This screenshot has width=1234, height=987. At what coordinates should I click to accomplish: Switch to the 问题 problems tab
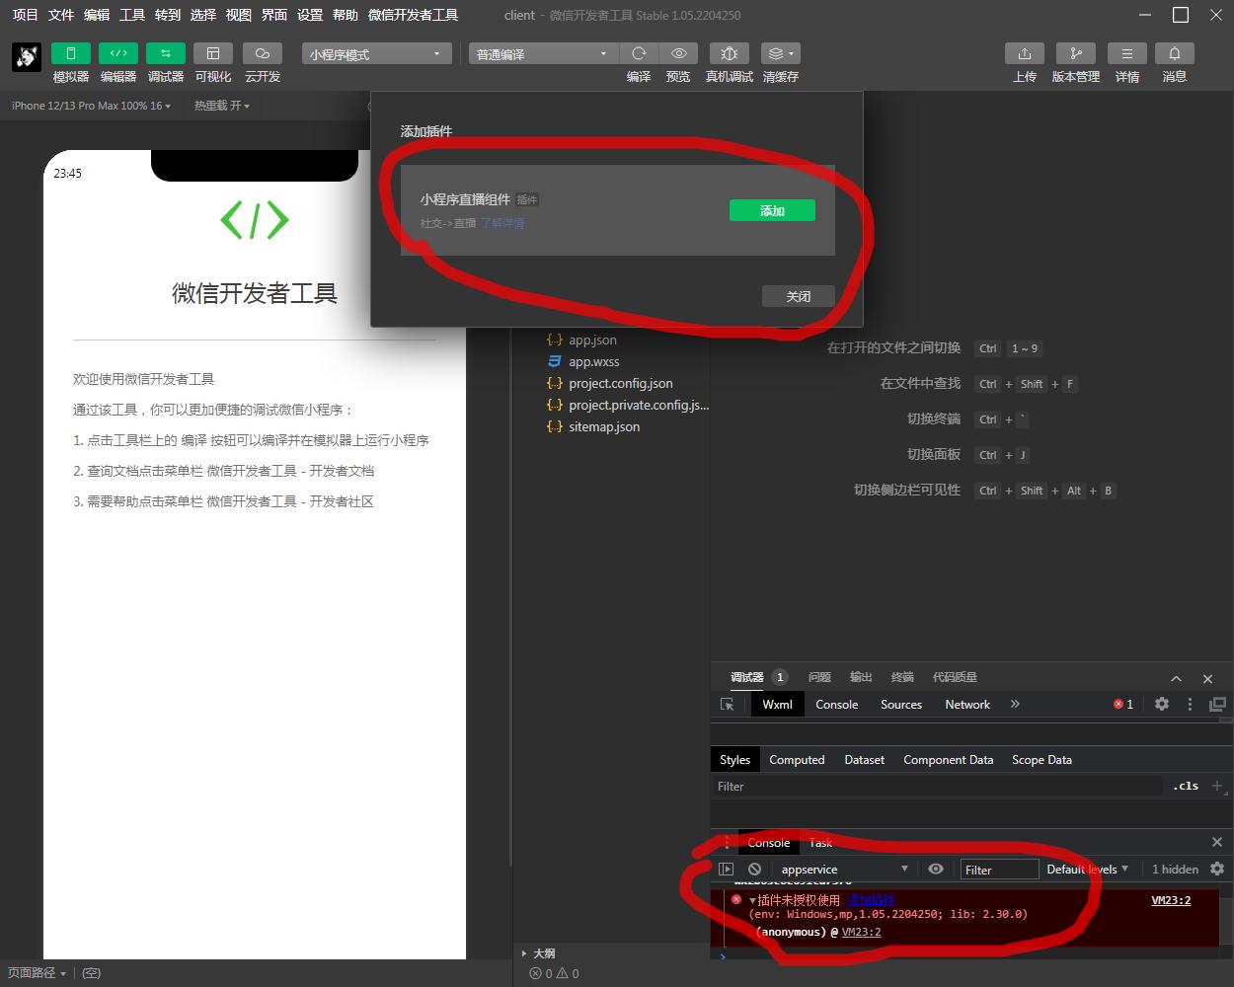pyautogui.click(x=819, y=677)
